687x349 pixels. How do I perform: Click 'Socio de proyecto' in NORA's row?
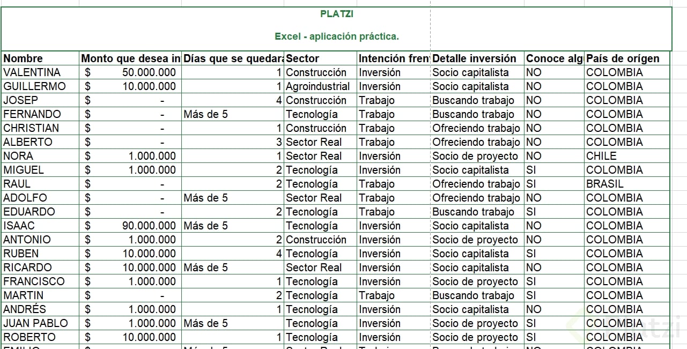(x=475, y=156)
